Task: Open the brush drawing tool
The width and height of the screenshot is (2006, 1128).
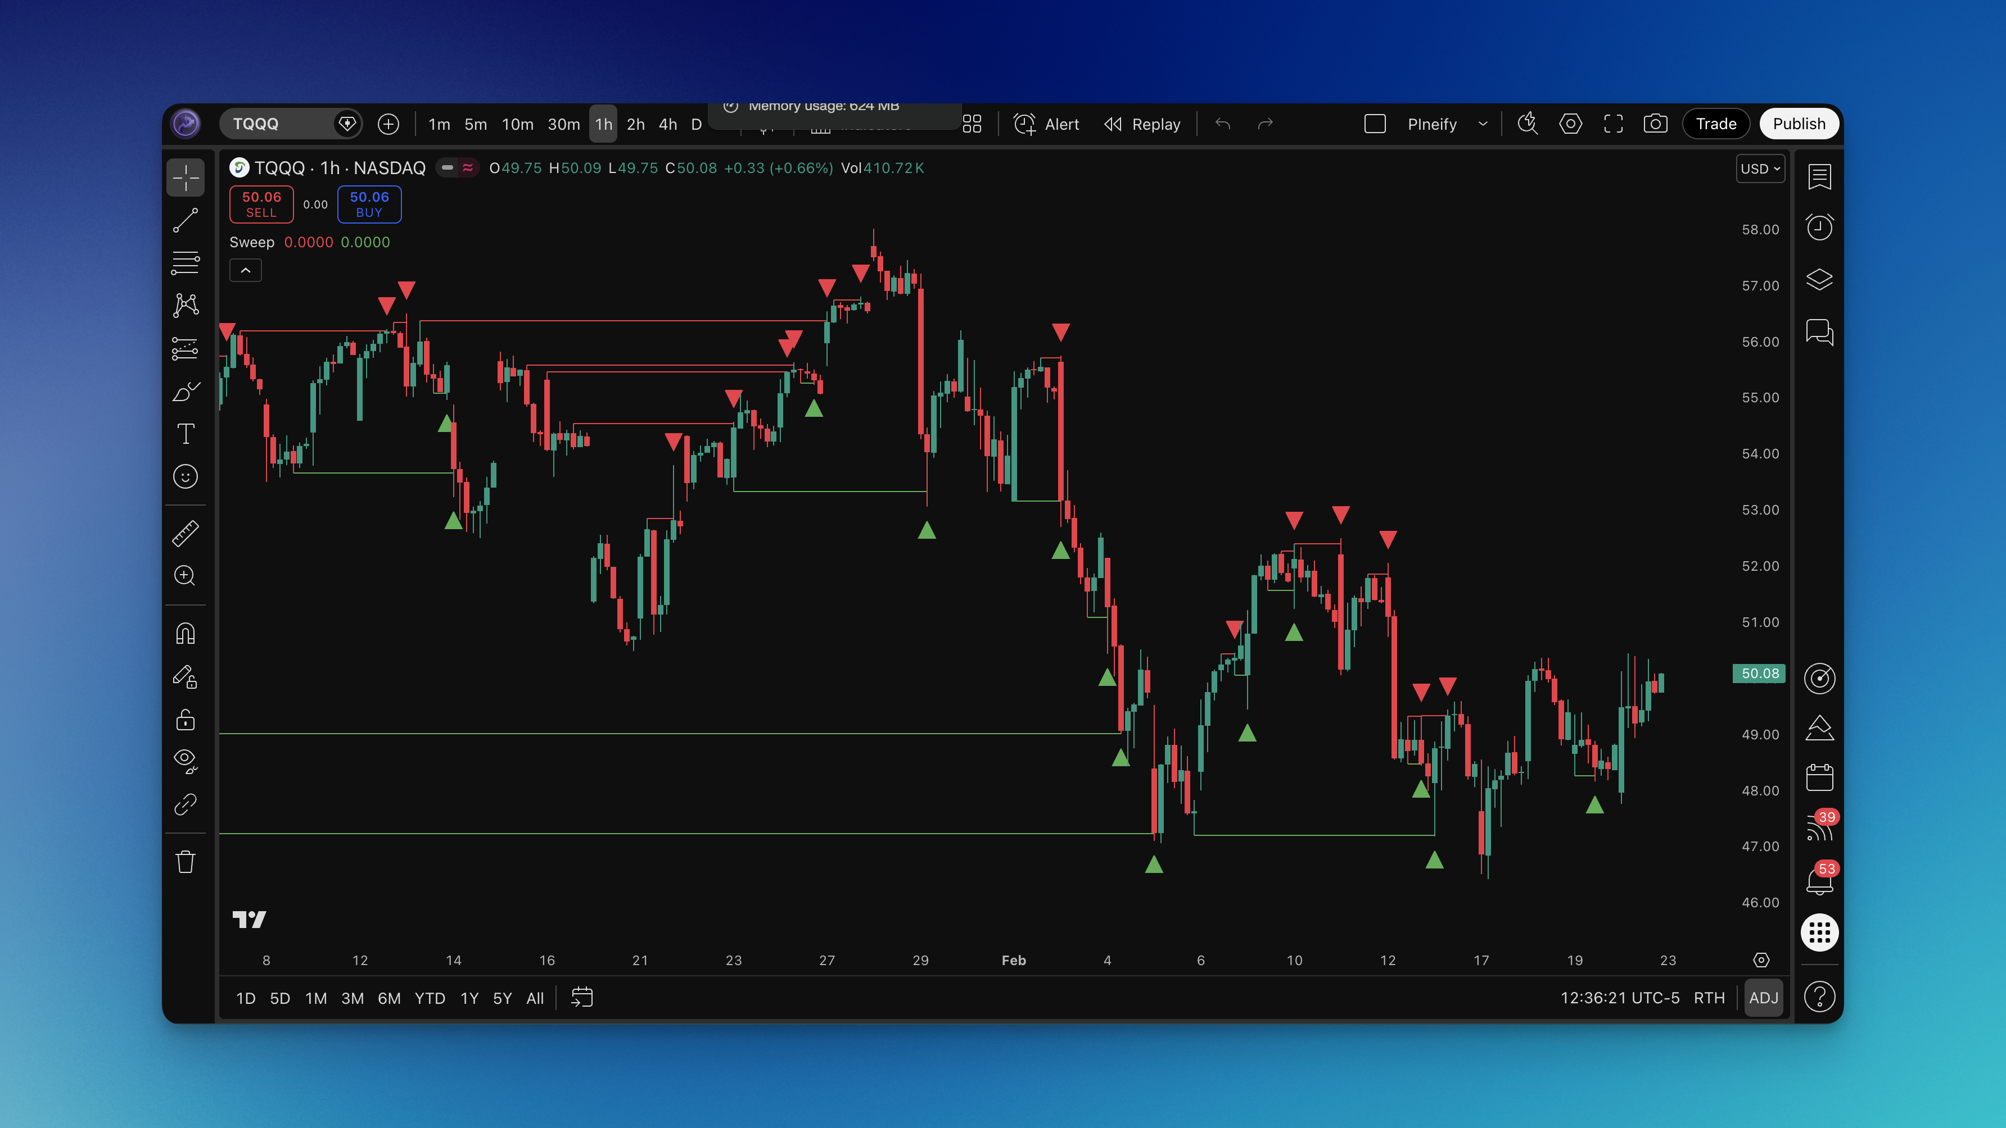Action: click(186, 392)
